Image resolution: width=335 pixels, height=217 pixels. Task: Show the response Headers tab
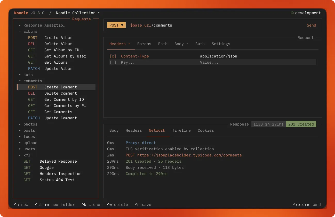(x=134, y=130)
